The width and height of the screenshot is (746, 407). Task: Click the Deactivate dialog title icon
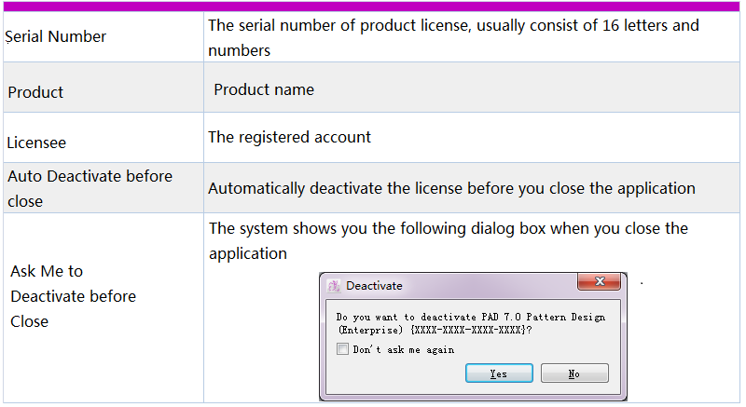333,286
